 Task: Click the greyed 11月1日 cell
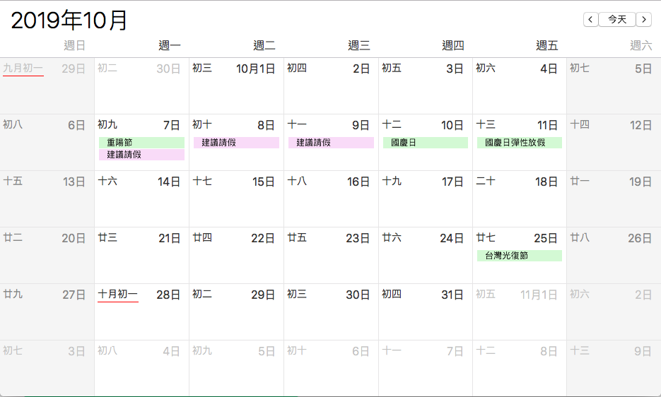click(520, 312)
